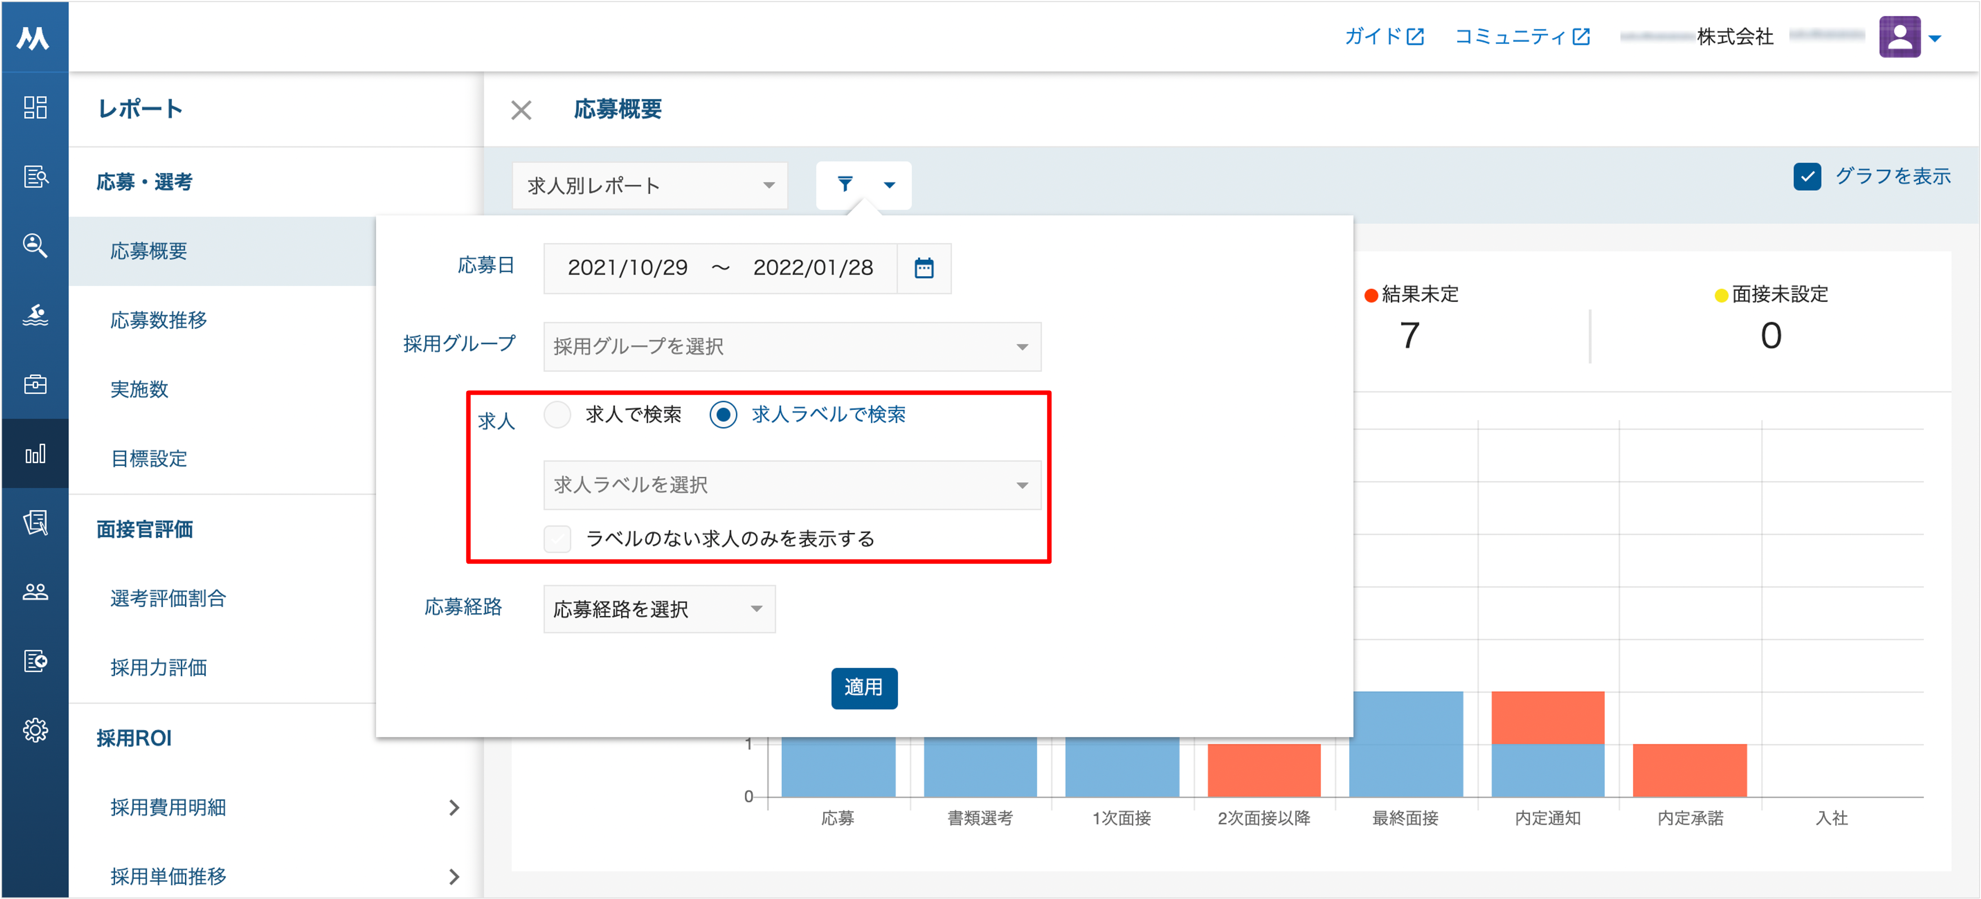Open the 求人ラベルを選択 dropdown
The height and width of the screenshot is (899, 1981).
click(792, 485)
